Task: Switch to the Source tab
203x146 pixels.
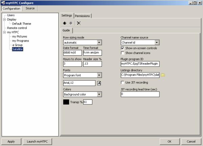Action: point(30,8)
